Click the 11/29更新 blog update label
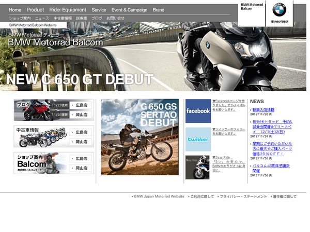 60,105
